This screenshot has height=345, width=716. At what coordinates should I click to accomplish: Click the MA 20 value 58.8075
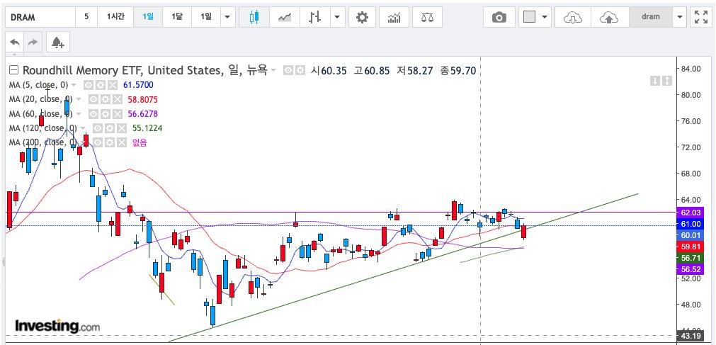click(142, 99)
